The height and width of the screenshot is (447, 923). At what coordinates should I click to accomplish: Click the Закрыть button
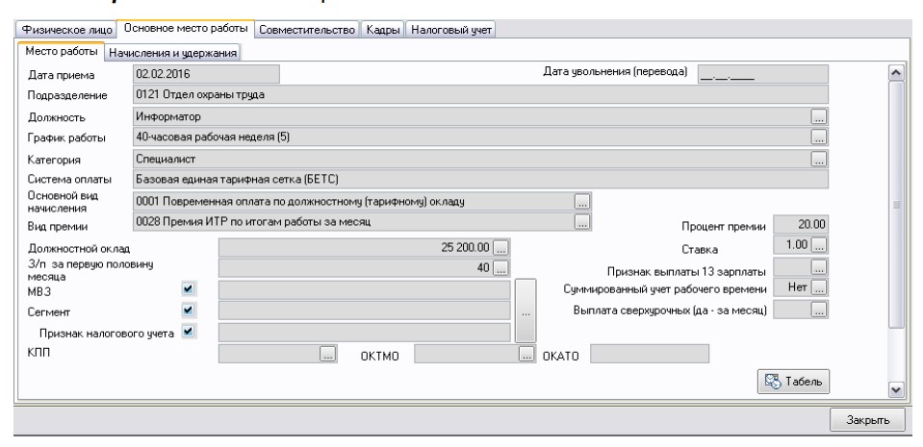[x=868, y=420]
